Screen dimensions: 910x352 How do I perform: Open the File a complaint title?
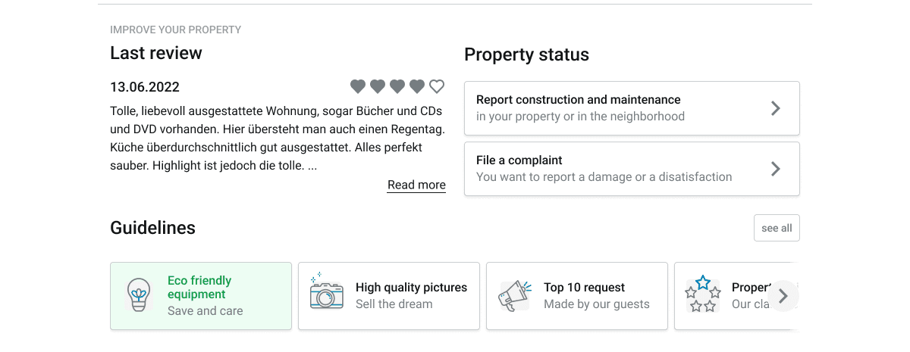click(x=519, y=160)
